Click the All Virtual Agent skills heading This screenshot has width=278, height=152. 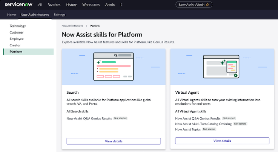point(191,111)
